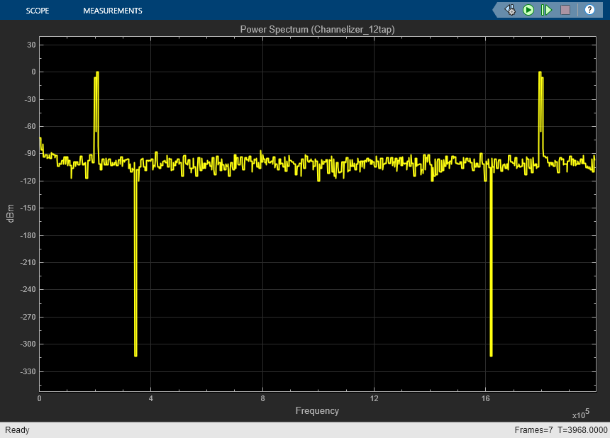Click the 'Frames=7' status entry
This screenshot has width=610, height=438.
[533, 429]
